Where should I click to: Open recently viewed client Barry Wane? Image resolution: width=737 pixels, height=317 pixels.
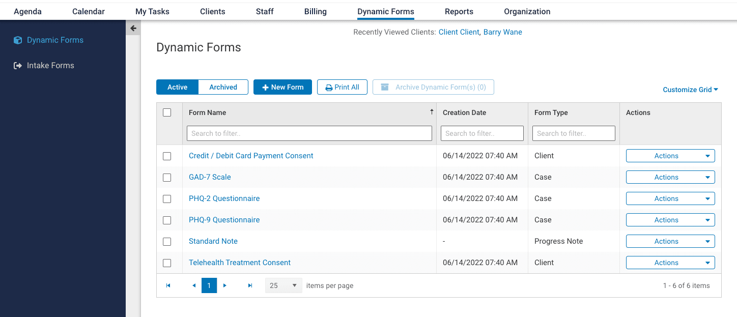tap(502, 32)
